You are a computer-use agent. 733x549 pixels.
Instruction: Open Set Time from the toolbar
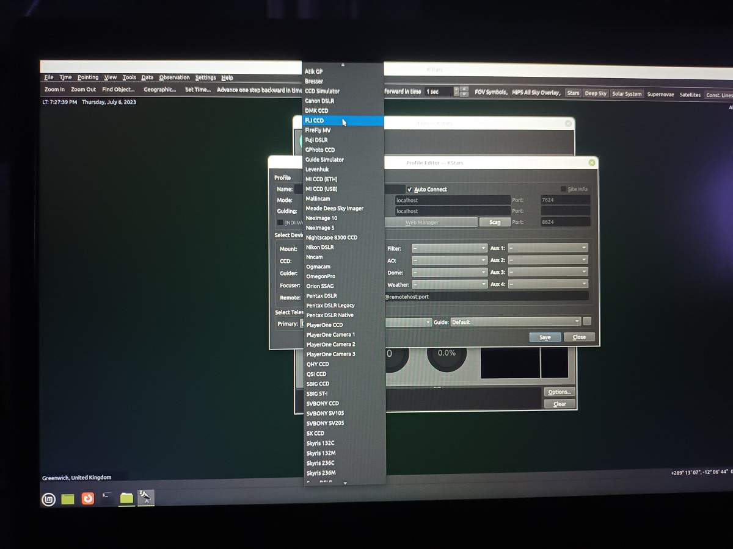point(197,90)
